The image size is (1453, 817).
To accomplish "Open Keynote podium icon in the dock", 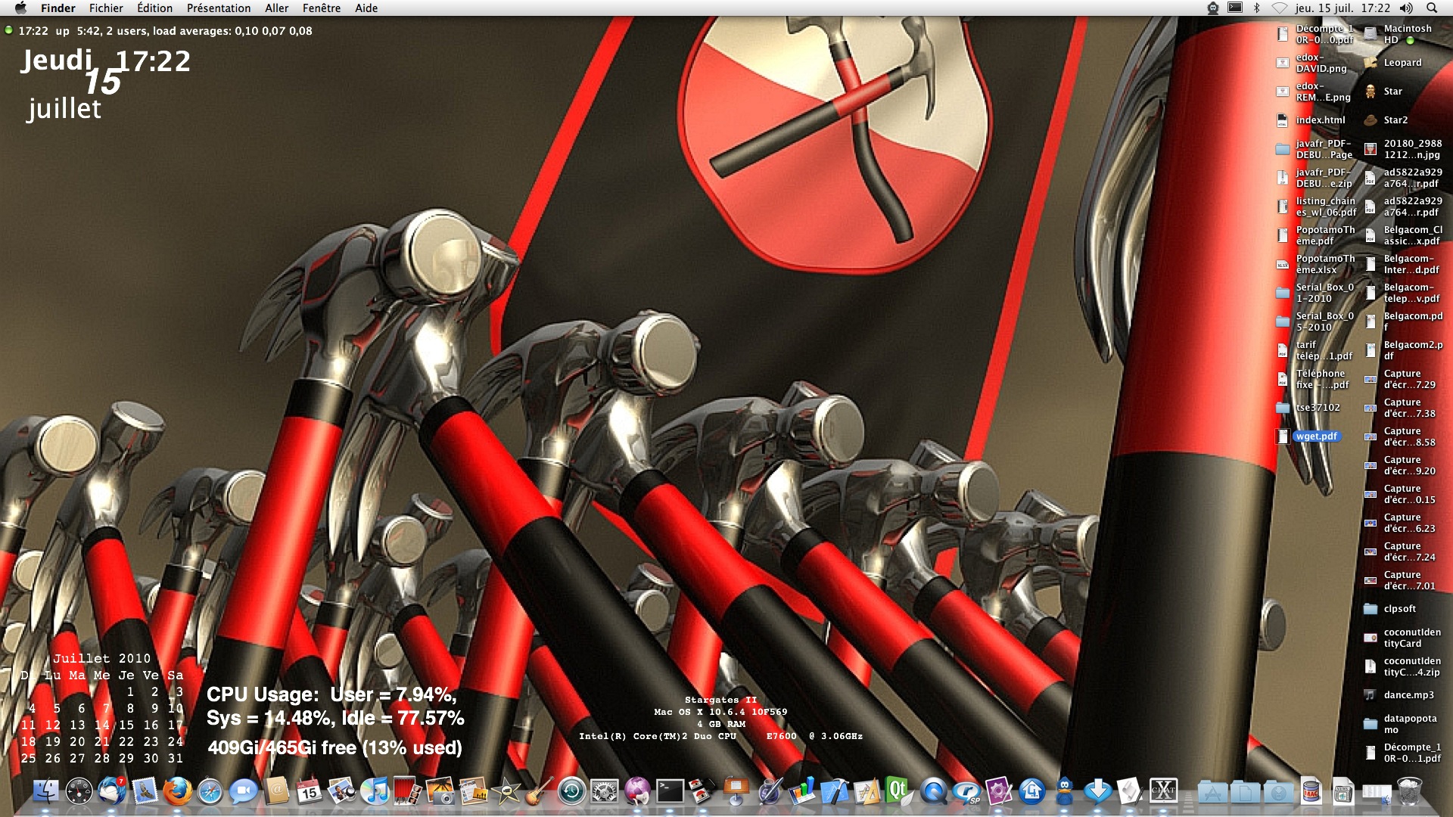I will [x=736, y=791].
